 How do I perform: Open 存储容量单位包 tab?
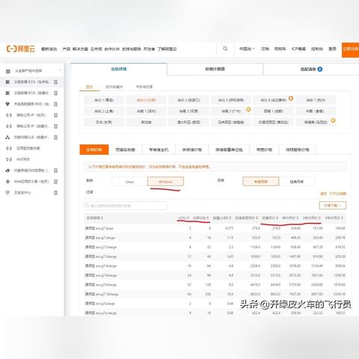[229, 150]
